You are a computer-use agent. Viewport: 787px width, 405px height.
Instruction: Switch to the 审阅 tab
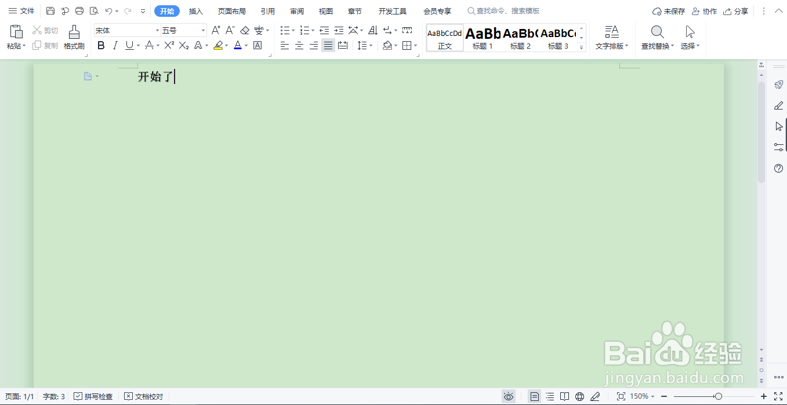297,11
